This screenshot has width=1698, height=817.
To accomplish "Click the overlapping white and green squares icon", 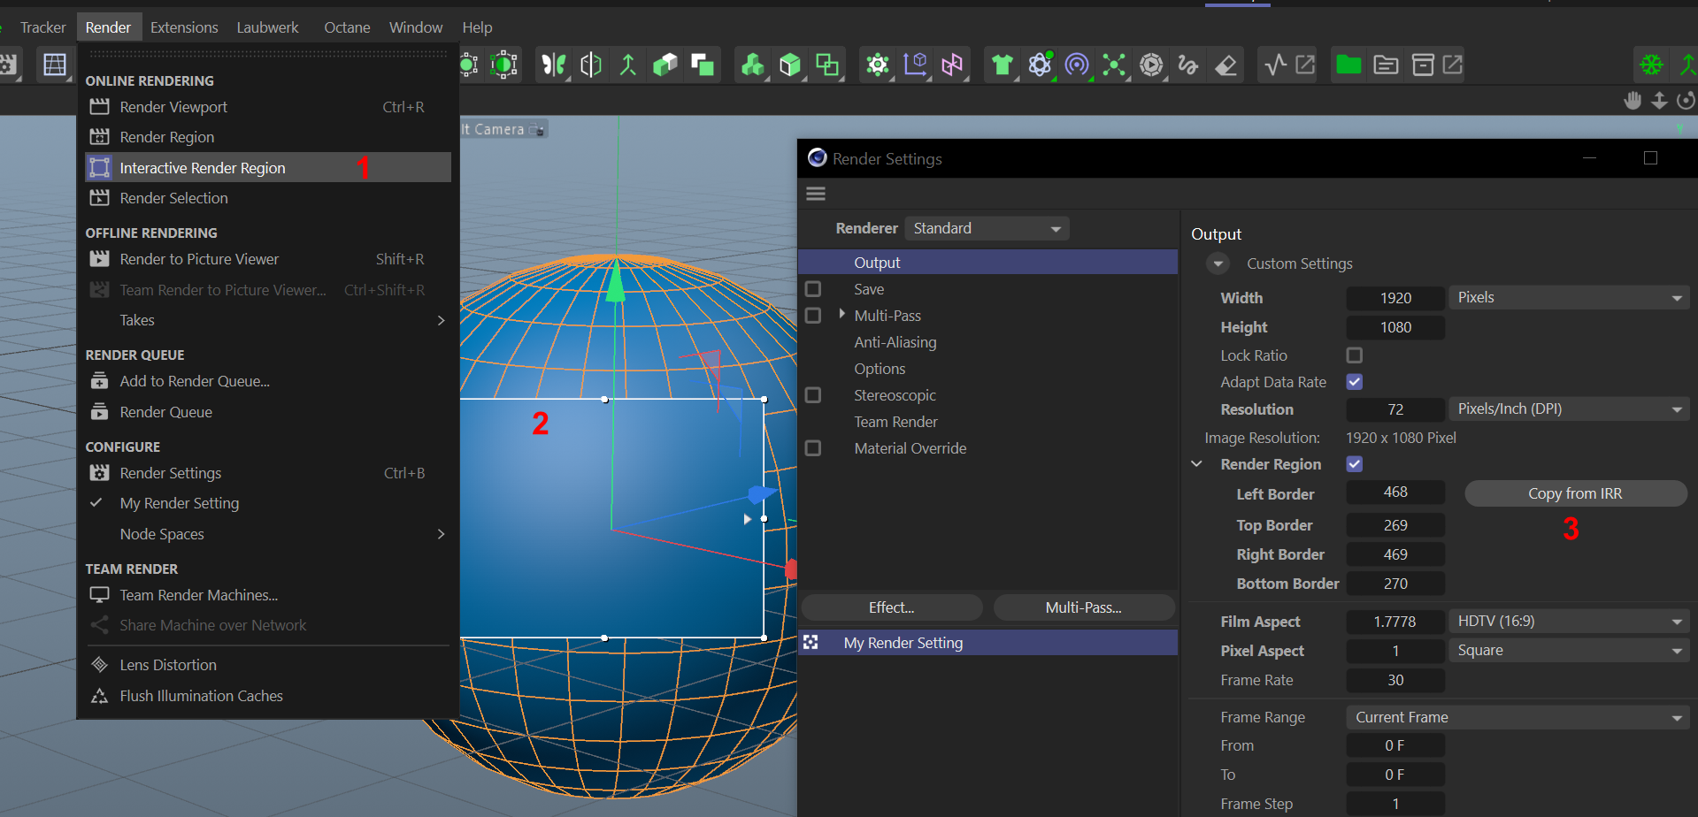I will click(702, 65).
